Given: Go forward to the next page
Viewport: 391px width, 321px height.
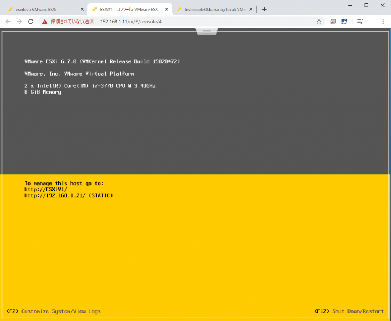Looking at the screenshot, I should [x=19, y=22].
